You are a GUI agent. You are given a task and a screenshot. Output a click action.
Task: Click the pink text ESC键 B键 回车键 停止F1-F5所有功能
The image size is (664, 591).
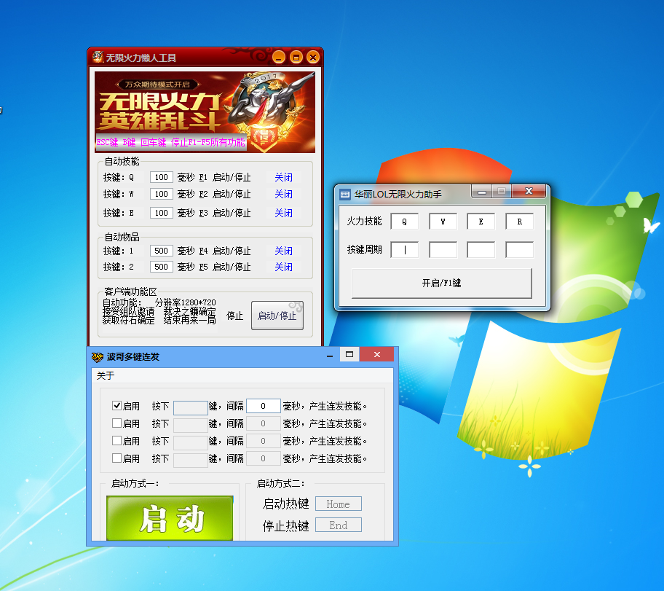pos(170,142)
